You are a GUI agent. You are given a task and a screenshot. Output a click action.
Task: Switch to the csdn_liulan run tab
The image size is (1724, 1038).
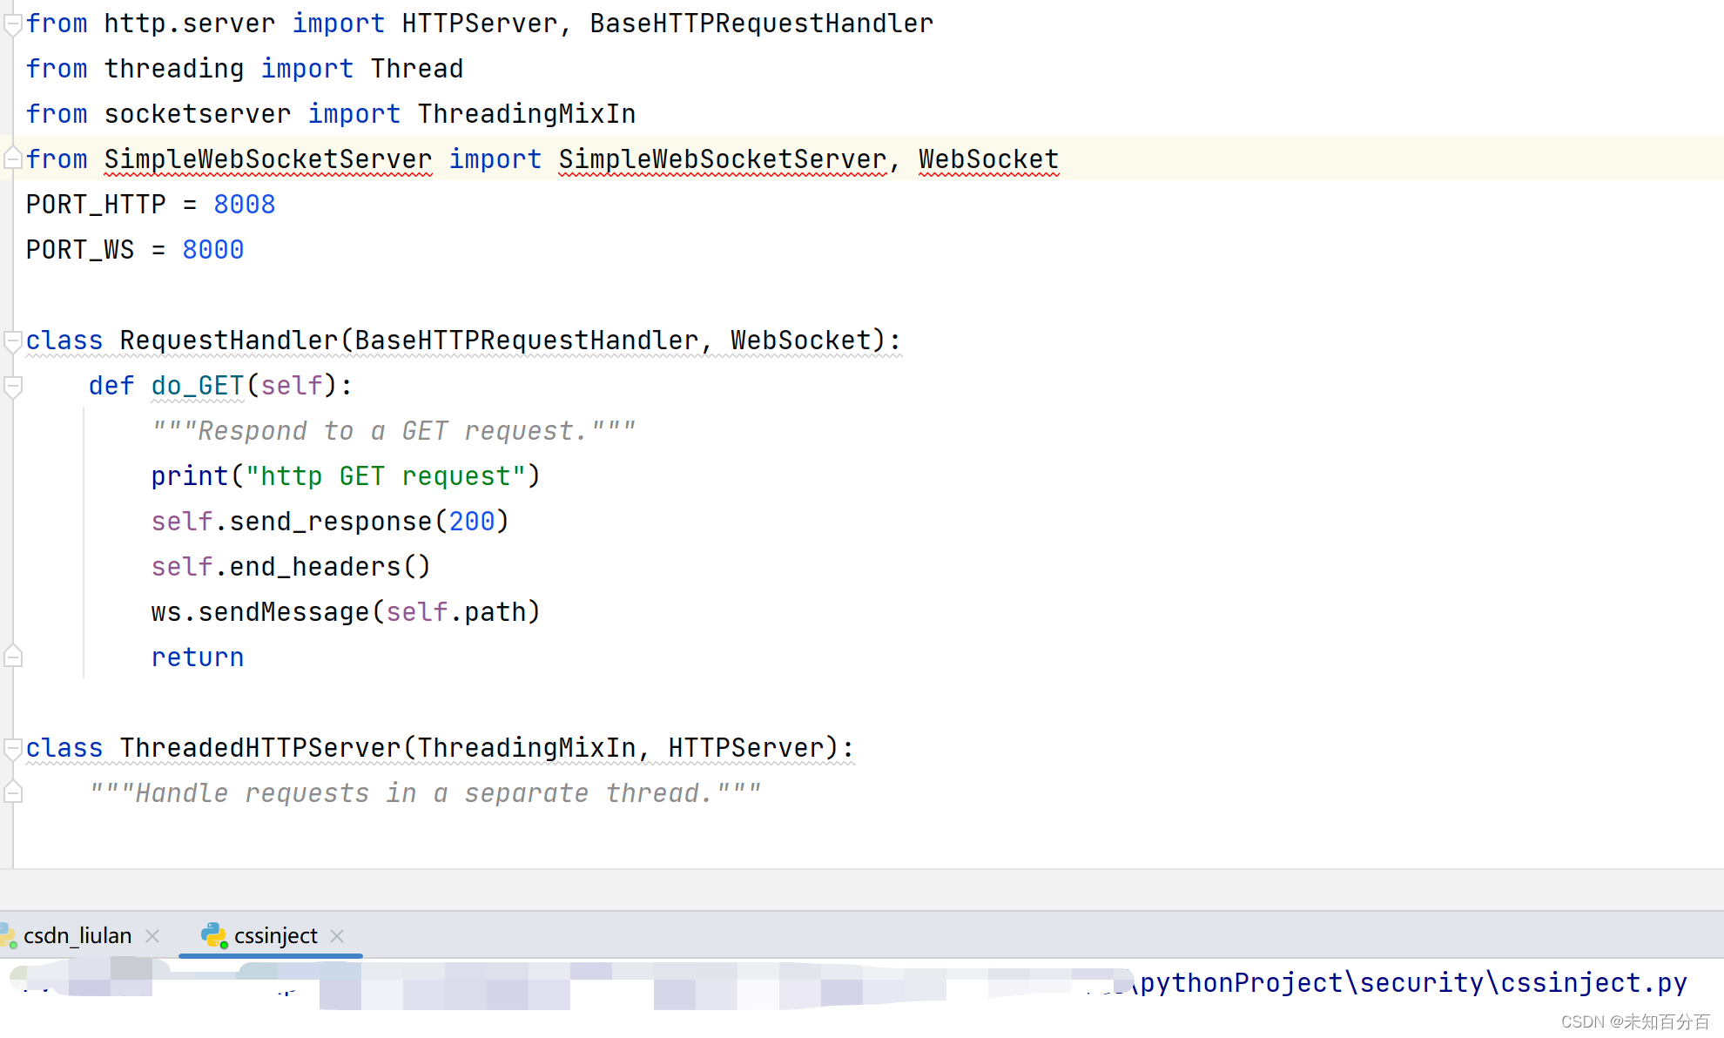tap(77, 936)
